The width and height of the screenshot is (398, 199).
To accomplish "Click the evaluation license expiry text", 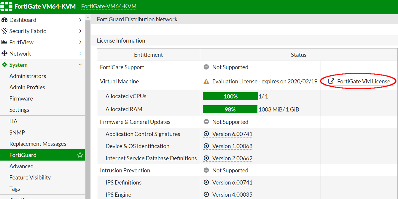I will (265, 81).
